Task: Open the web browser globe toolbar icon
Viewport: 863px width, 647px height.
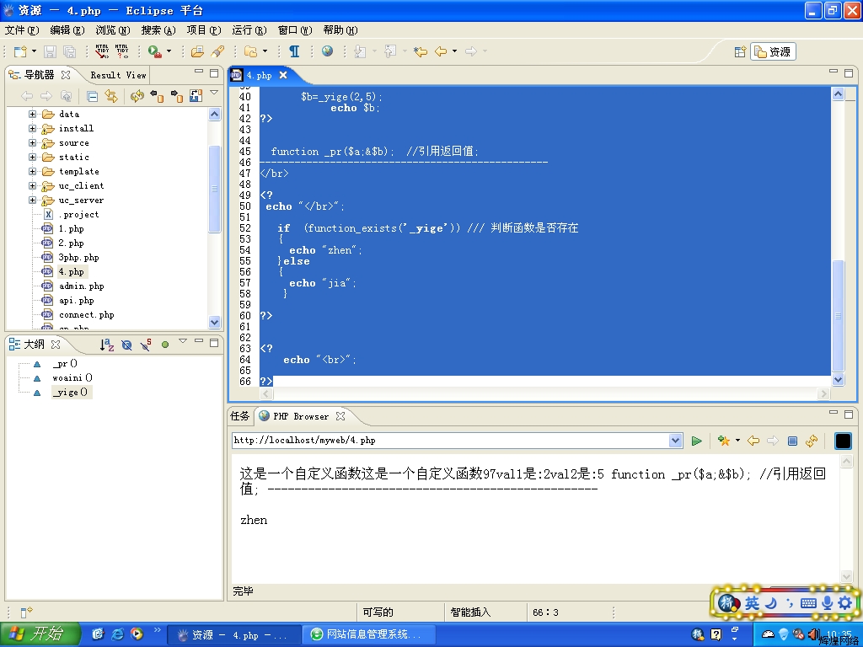Action: point(327,51)
